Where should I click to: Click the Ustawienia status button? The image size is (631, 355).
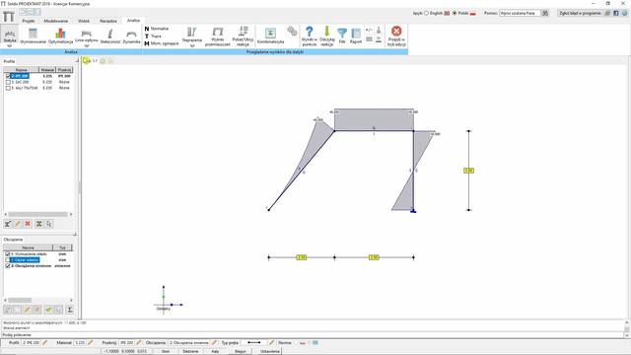point(269,351)
